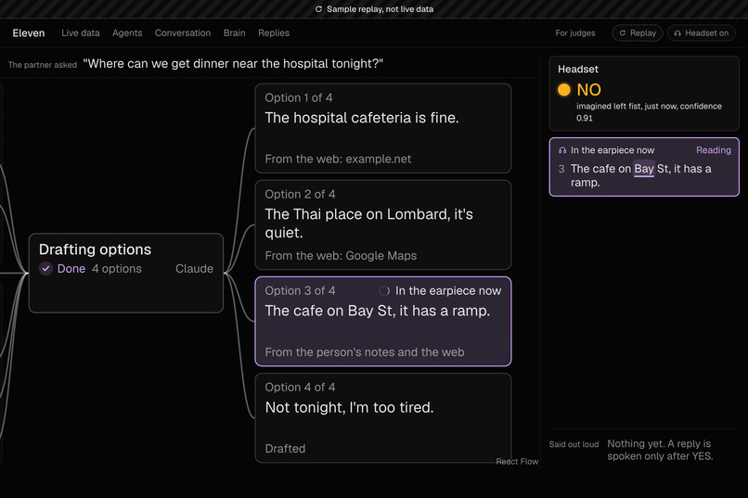The height and width of the screenshot is (498, 748).
Task: Click the headphones icon in the Headset on button
Action: pos(677,33)
